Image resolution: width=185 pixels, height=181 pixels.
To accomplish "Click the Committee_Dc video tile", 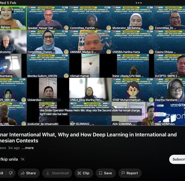I will click(170, 18).
